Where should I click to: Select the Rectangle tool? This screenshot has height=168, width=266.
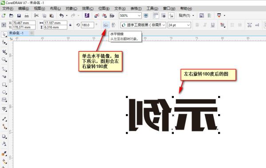4,85
